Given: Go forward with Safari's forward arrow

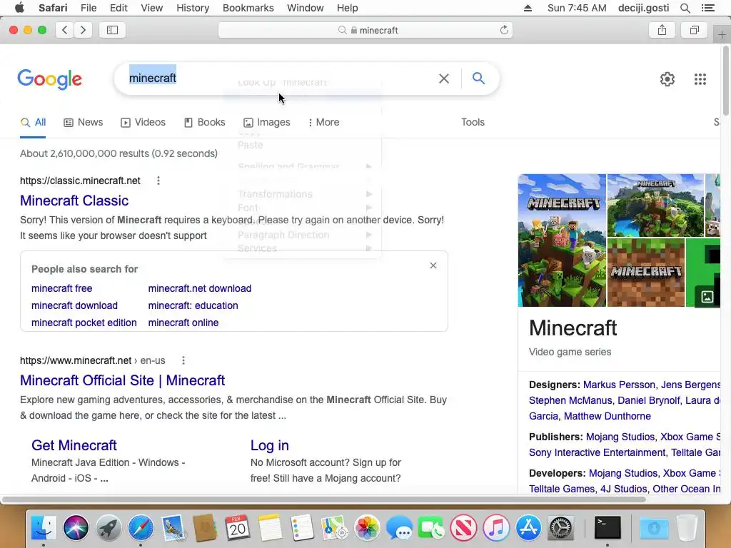Looking at the screenshot, I should 83,30.
